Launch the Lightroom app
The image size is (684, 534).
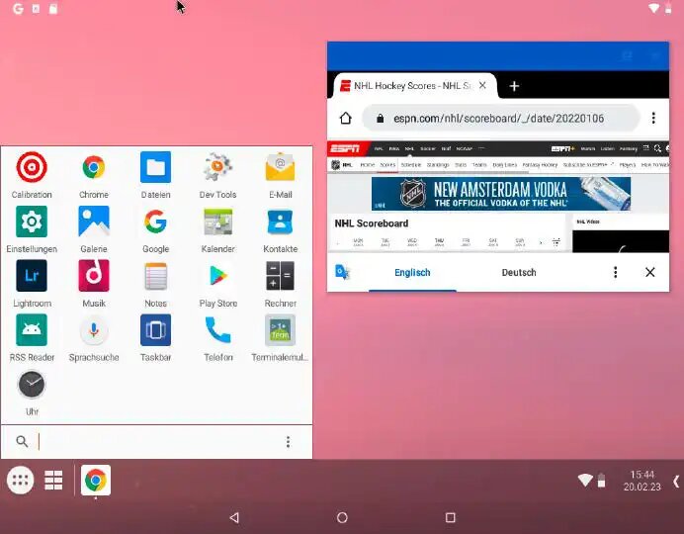32,284
